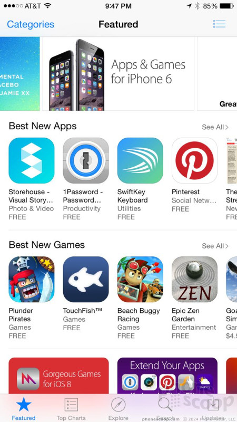Tap the Pinterest app title text

click(x=186, y=192)
